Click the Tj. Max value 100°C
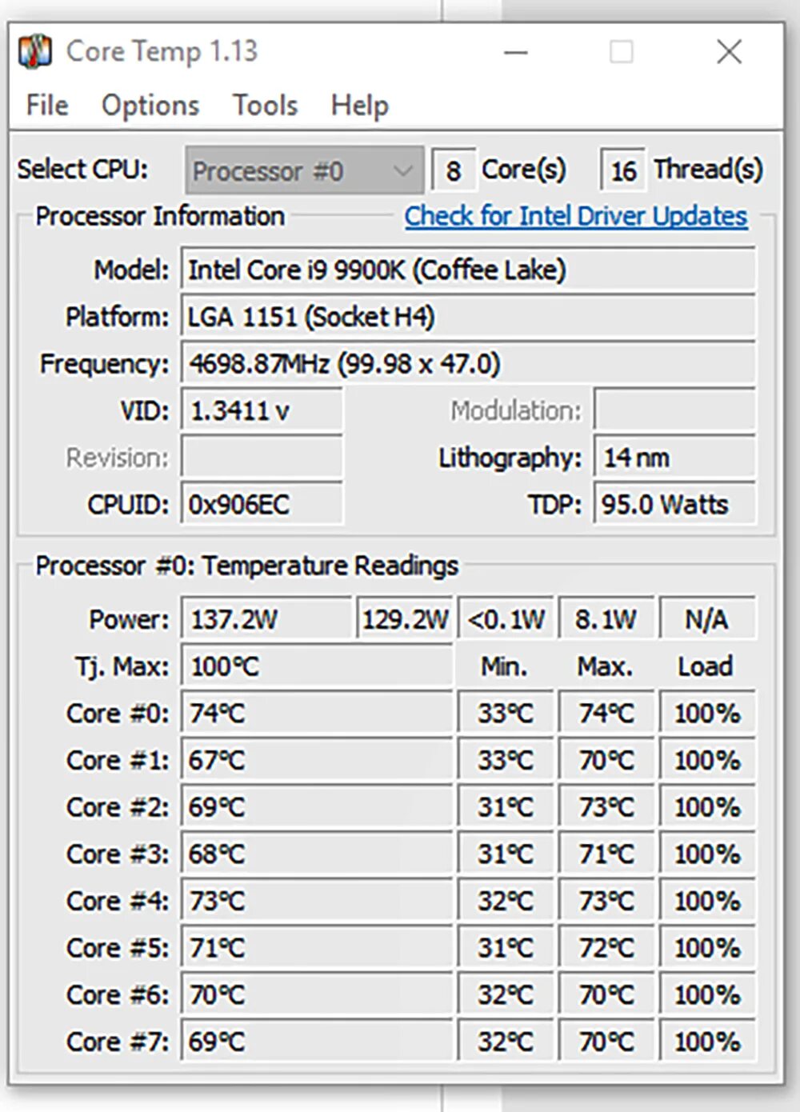 (317, 666)
